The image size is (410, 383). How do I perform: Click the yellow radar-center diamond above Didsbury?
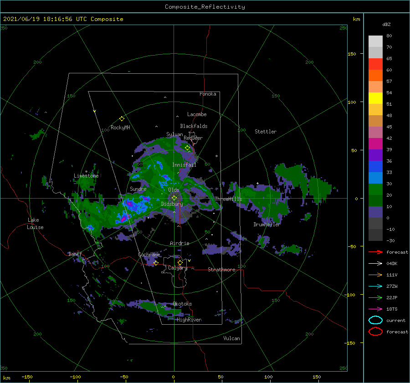(x=174, y=198)
